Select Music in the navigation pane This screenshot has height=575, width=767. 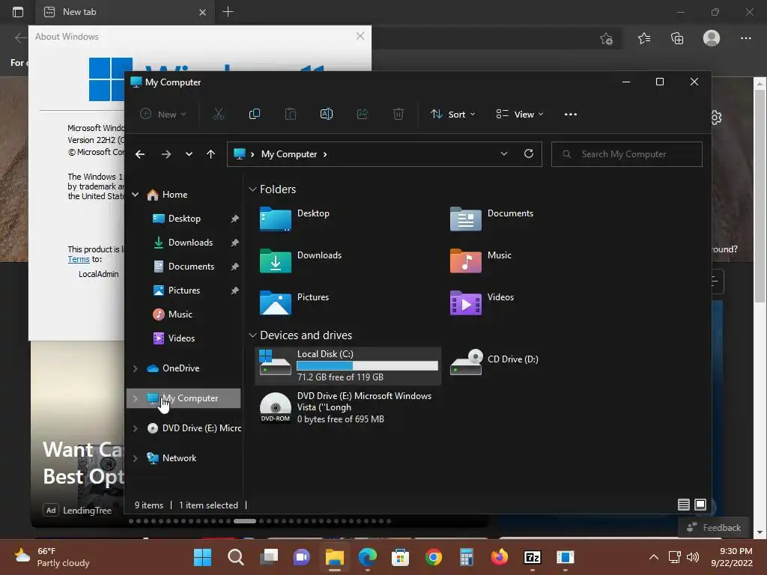point(180,314)
